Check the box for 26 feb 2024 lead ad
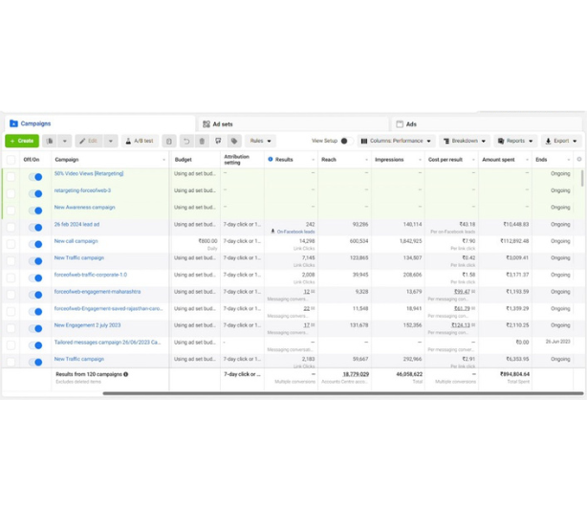587x511 pixels. tap(11, 227)
